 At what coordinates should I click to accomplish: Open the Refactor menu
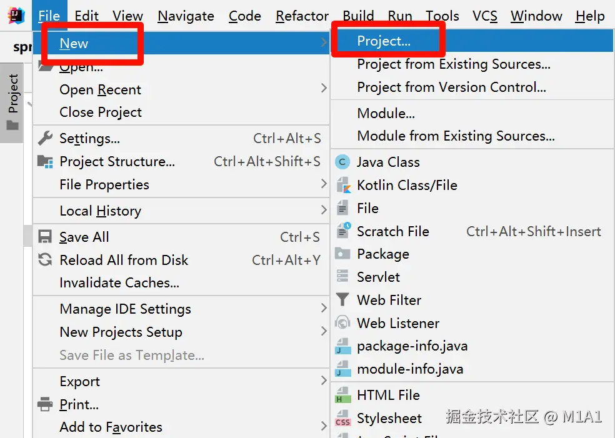pyautogui.click(x=302, y=16)
